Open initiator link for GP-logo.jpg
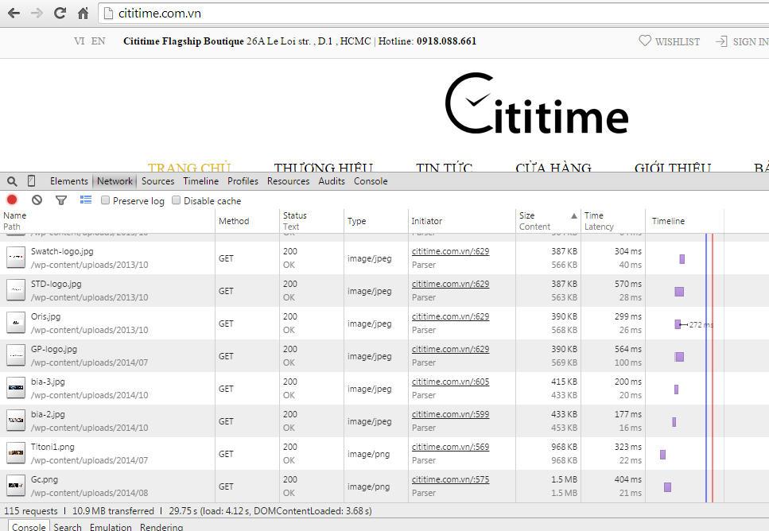This screenshot has width=769, height=531. 450,349
